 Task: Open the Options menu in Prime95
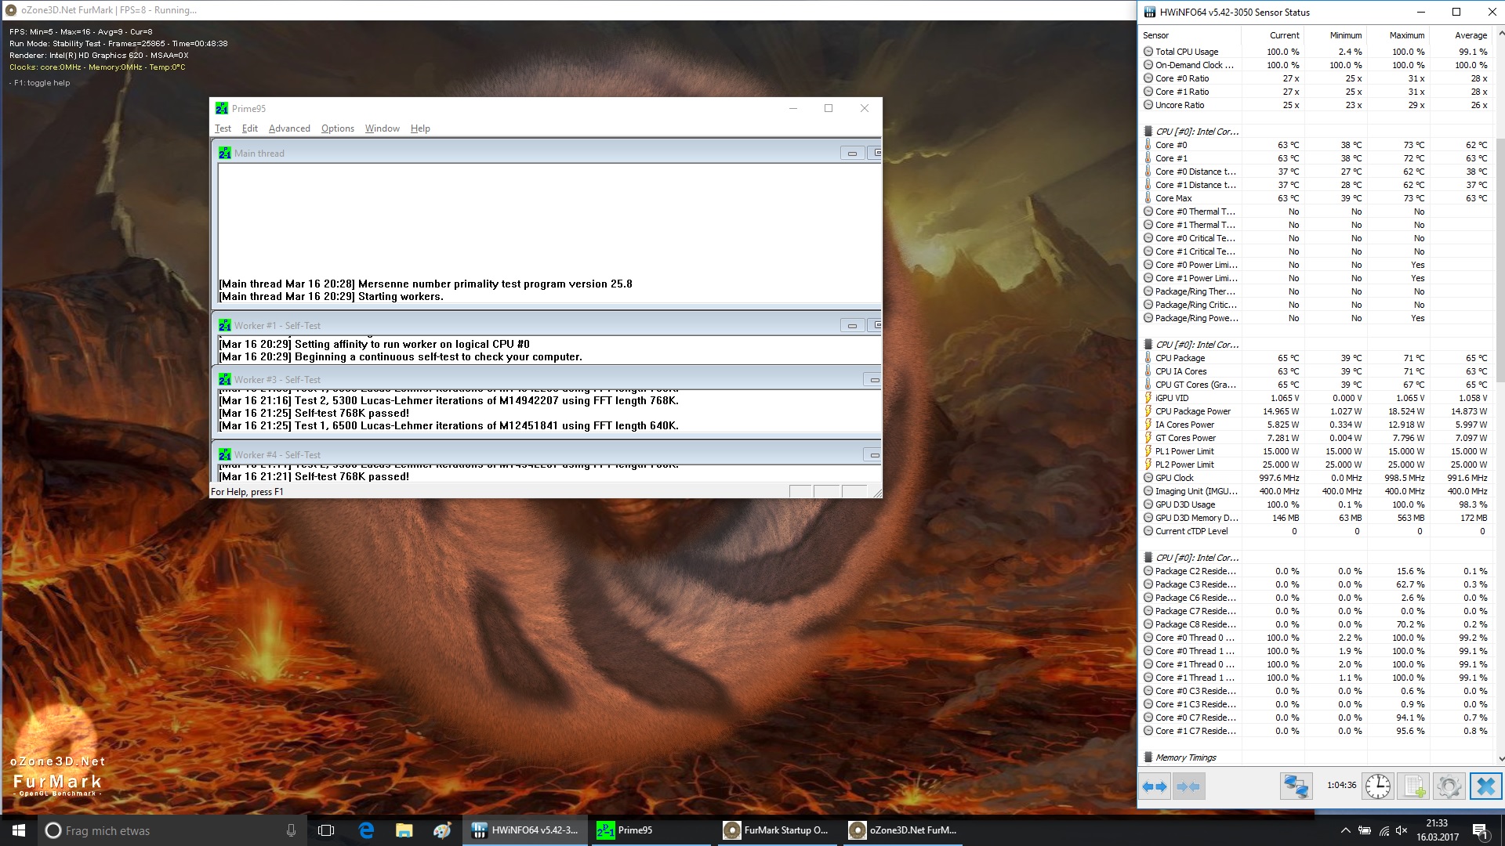pyautogui.click(x=337, y=128)
